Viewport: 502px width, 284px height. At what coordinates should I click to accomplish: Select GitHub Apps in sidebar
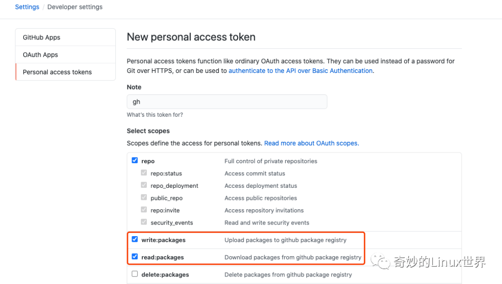click(x=41, y=37)
